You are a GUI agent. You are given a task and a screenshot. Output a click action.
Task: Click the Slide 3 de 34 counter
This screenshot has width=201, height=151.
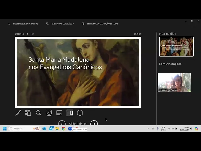tap(78, 124)
